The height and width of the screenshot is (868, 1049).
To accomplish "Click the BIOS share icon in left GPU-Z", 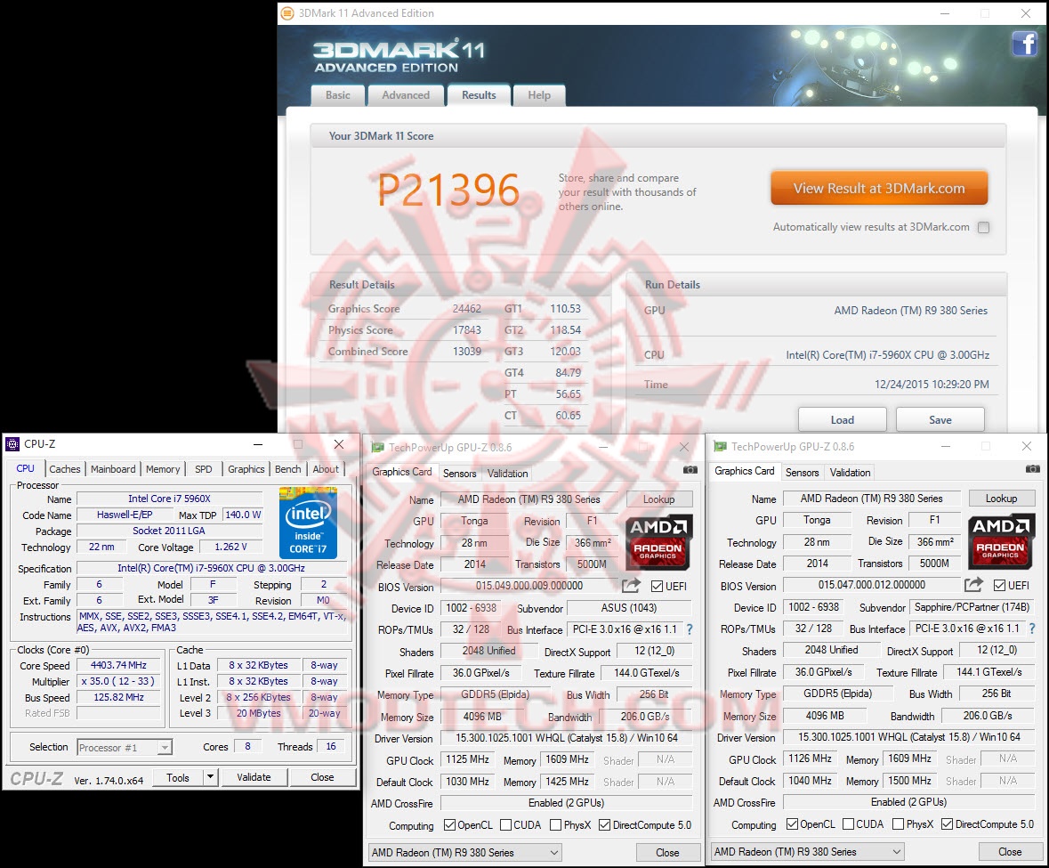I will [x=631, y=587].
